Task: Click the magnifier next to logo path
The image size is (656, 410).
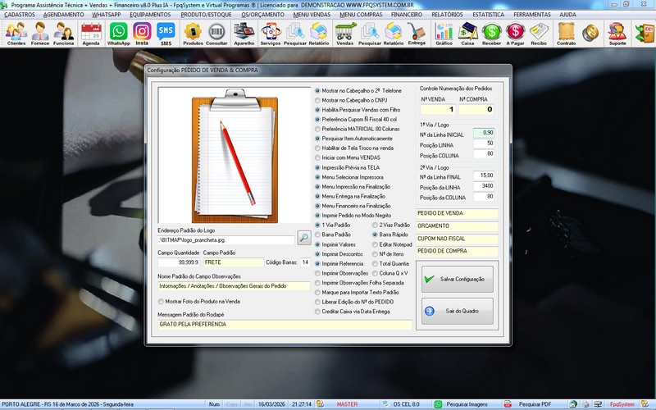Action: pyautogui.click(x=304, y=239)
